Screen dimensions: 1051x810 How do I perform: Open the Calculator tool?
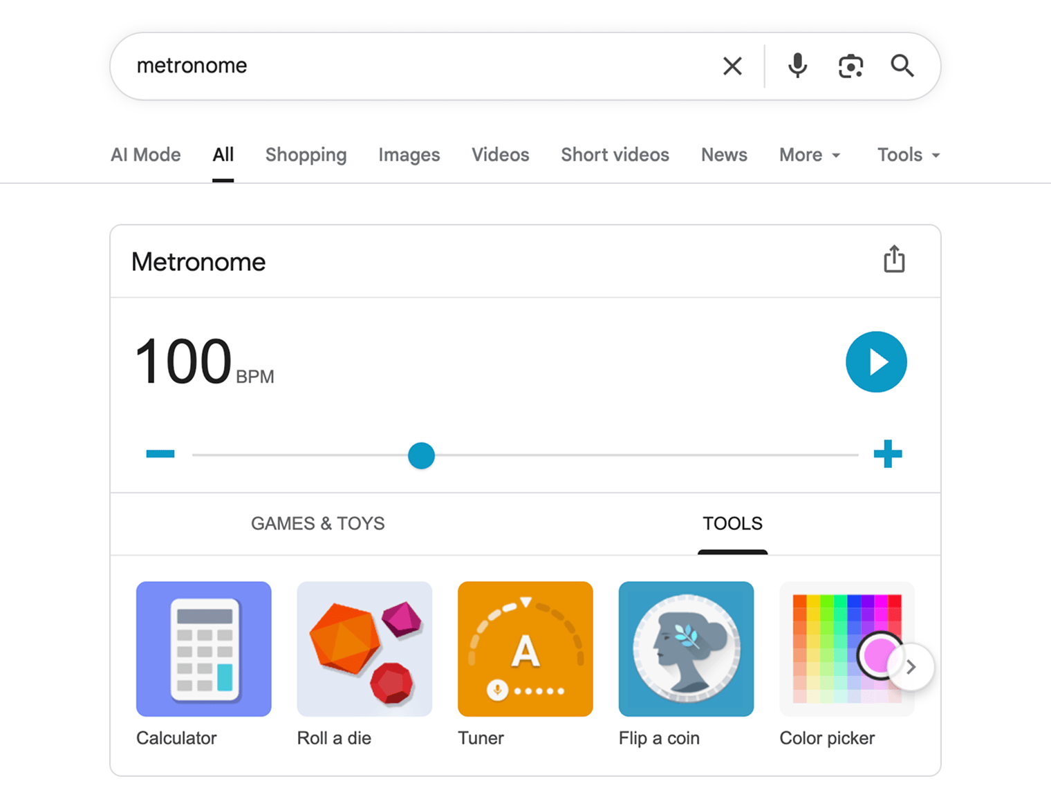pos(203,649)
